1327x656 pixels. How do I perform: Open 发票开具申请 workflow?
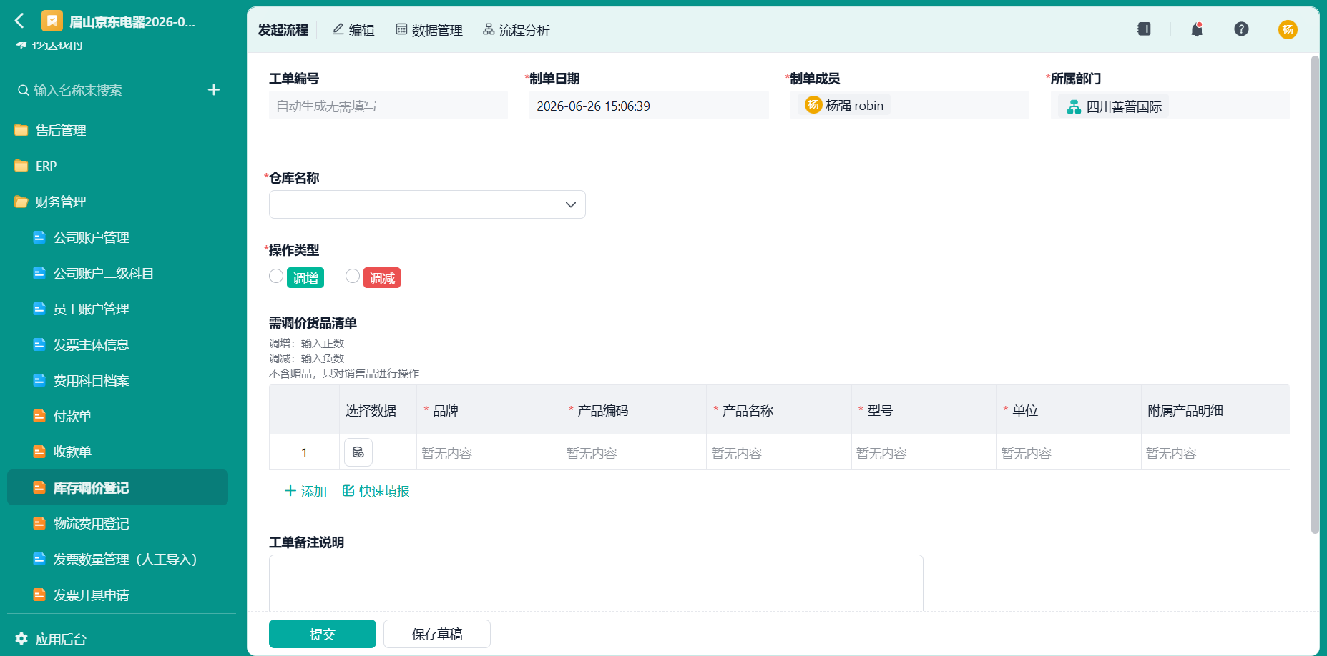tap(117, 595)
